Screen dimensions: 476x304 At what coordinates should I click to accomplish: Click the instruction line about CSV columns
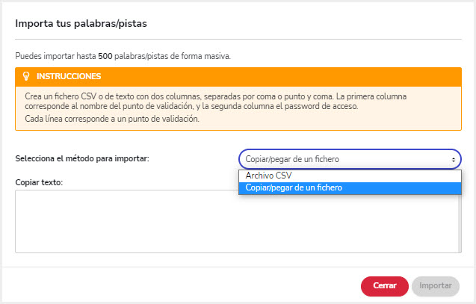215,96
